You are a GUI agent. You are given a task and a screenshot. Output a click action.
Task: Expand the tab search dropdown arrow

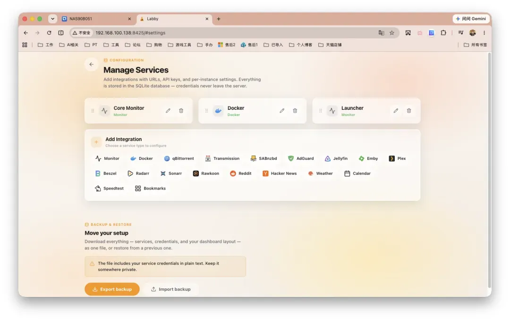coord(53,19)
